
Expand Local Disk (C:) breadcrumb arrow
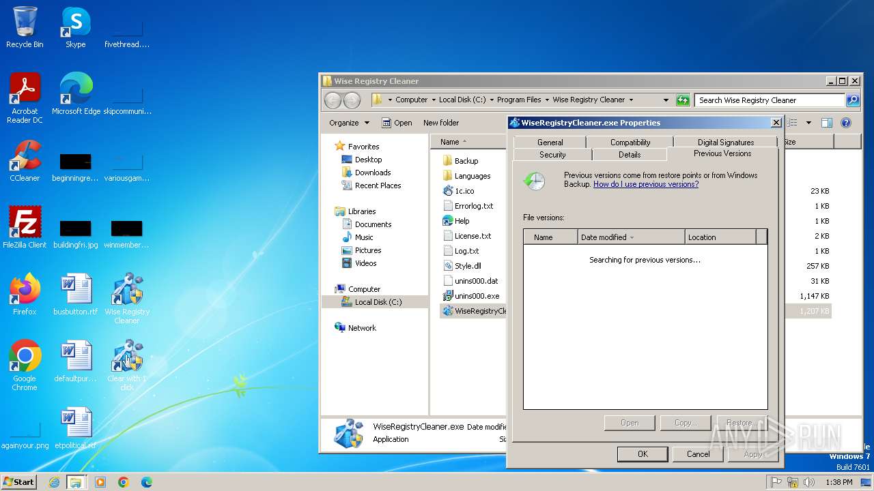[492, 100]
